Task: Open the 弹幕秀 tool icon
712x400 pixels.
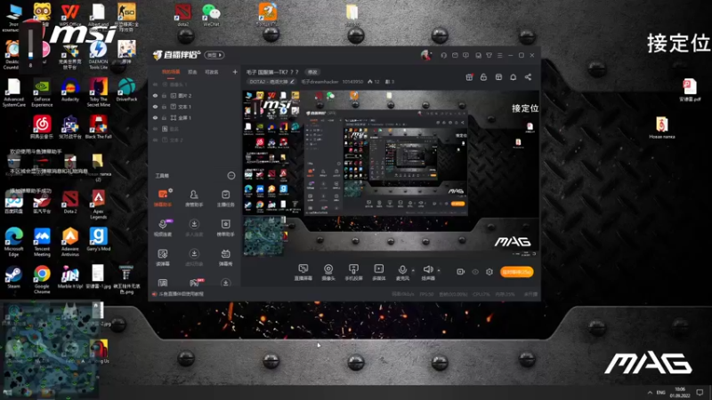Action: click(x=226, y=257)
